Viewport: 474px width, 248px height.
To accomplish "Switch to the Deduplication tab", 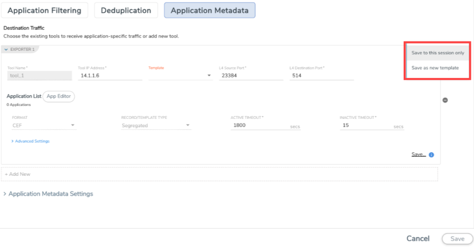I will [x=126, y=10].
